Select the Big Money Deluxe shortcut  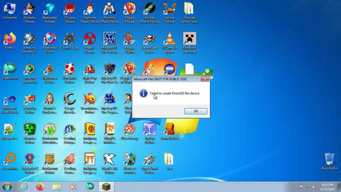[x=50, y=73]
